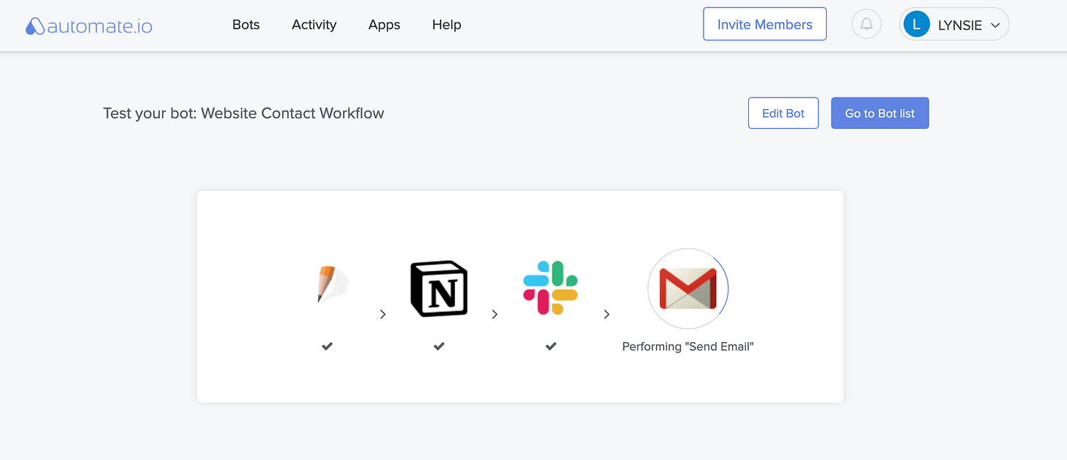Image resolution: width=1067 pixels, height=460 pixels.
Task: Click Go to Bot list button
Action: pos(879,113)
